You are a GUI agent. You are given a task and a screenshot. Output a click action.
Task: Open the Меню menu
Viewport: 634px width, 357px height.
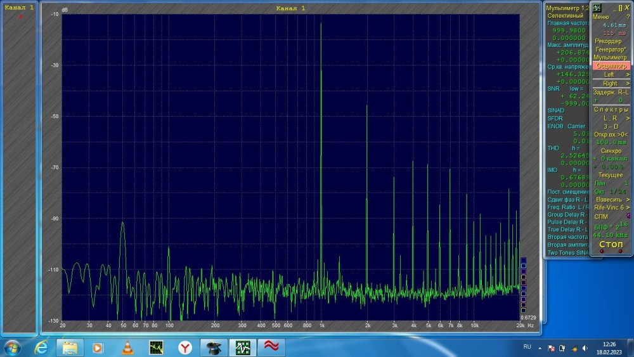tap(601, 17)
